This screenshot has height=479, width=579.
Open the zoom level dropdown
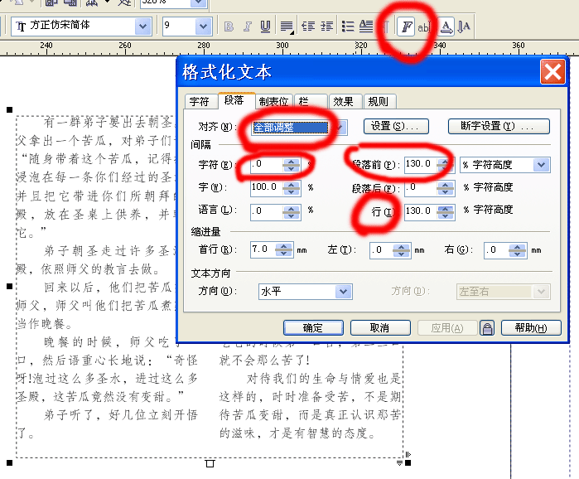coord(198,3)
